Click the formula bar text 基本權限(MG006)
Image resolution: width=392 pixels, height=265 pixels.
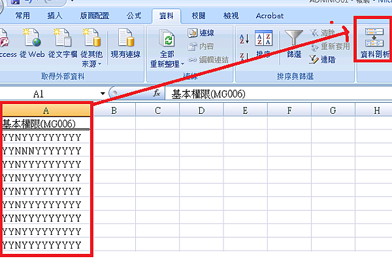coord(208,94)
